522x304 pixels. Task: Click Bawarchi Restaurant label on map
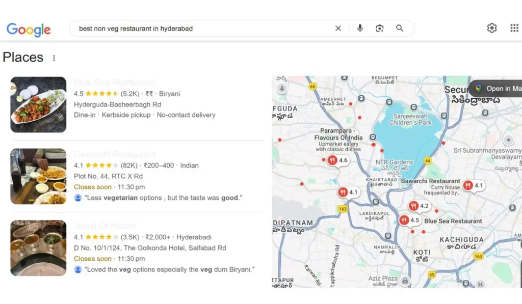point(430,181)
